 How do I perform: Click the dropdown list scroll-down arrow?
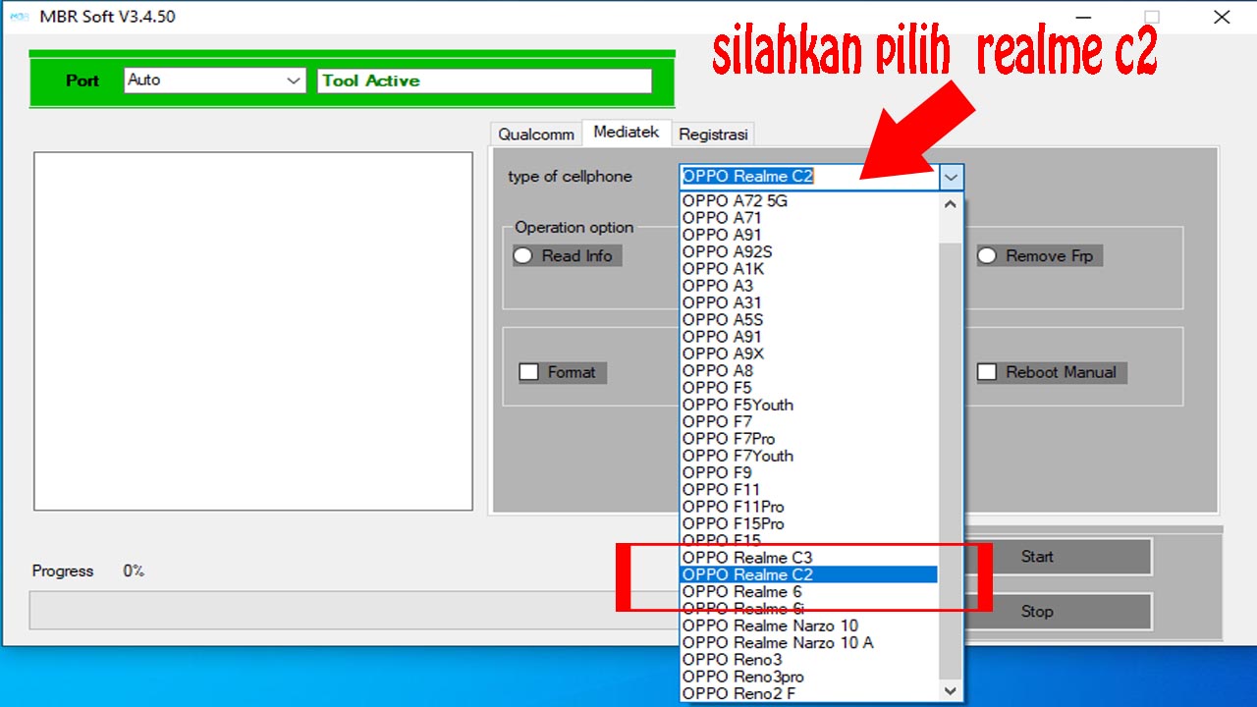click(949, 690)
